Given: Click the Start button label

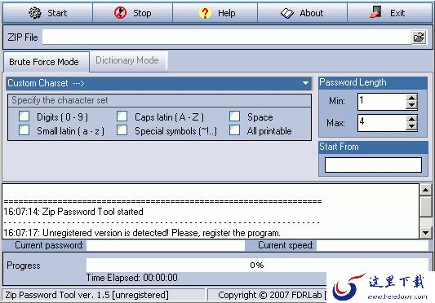Looking at the screenshot, I should point(57,13).
